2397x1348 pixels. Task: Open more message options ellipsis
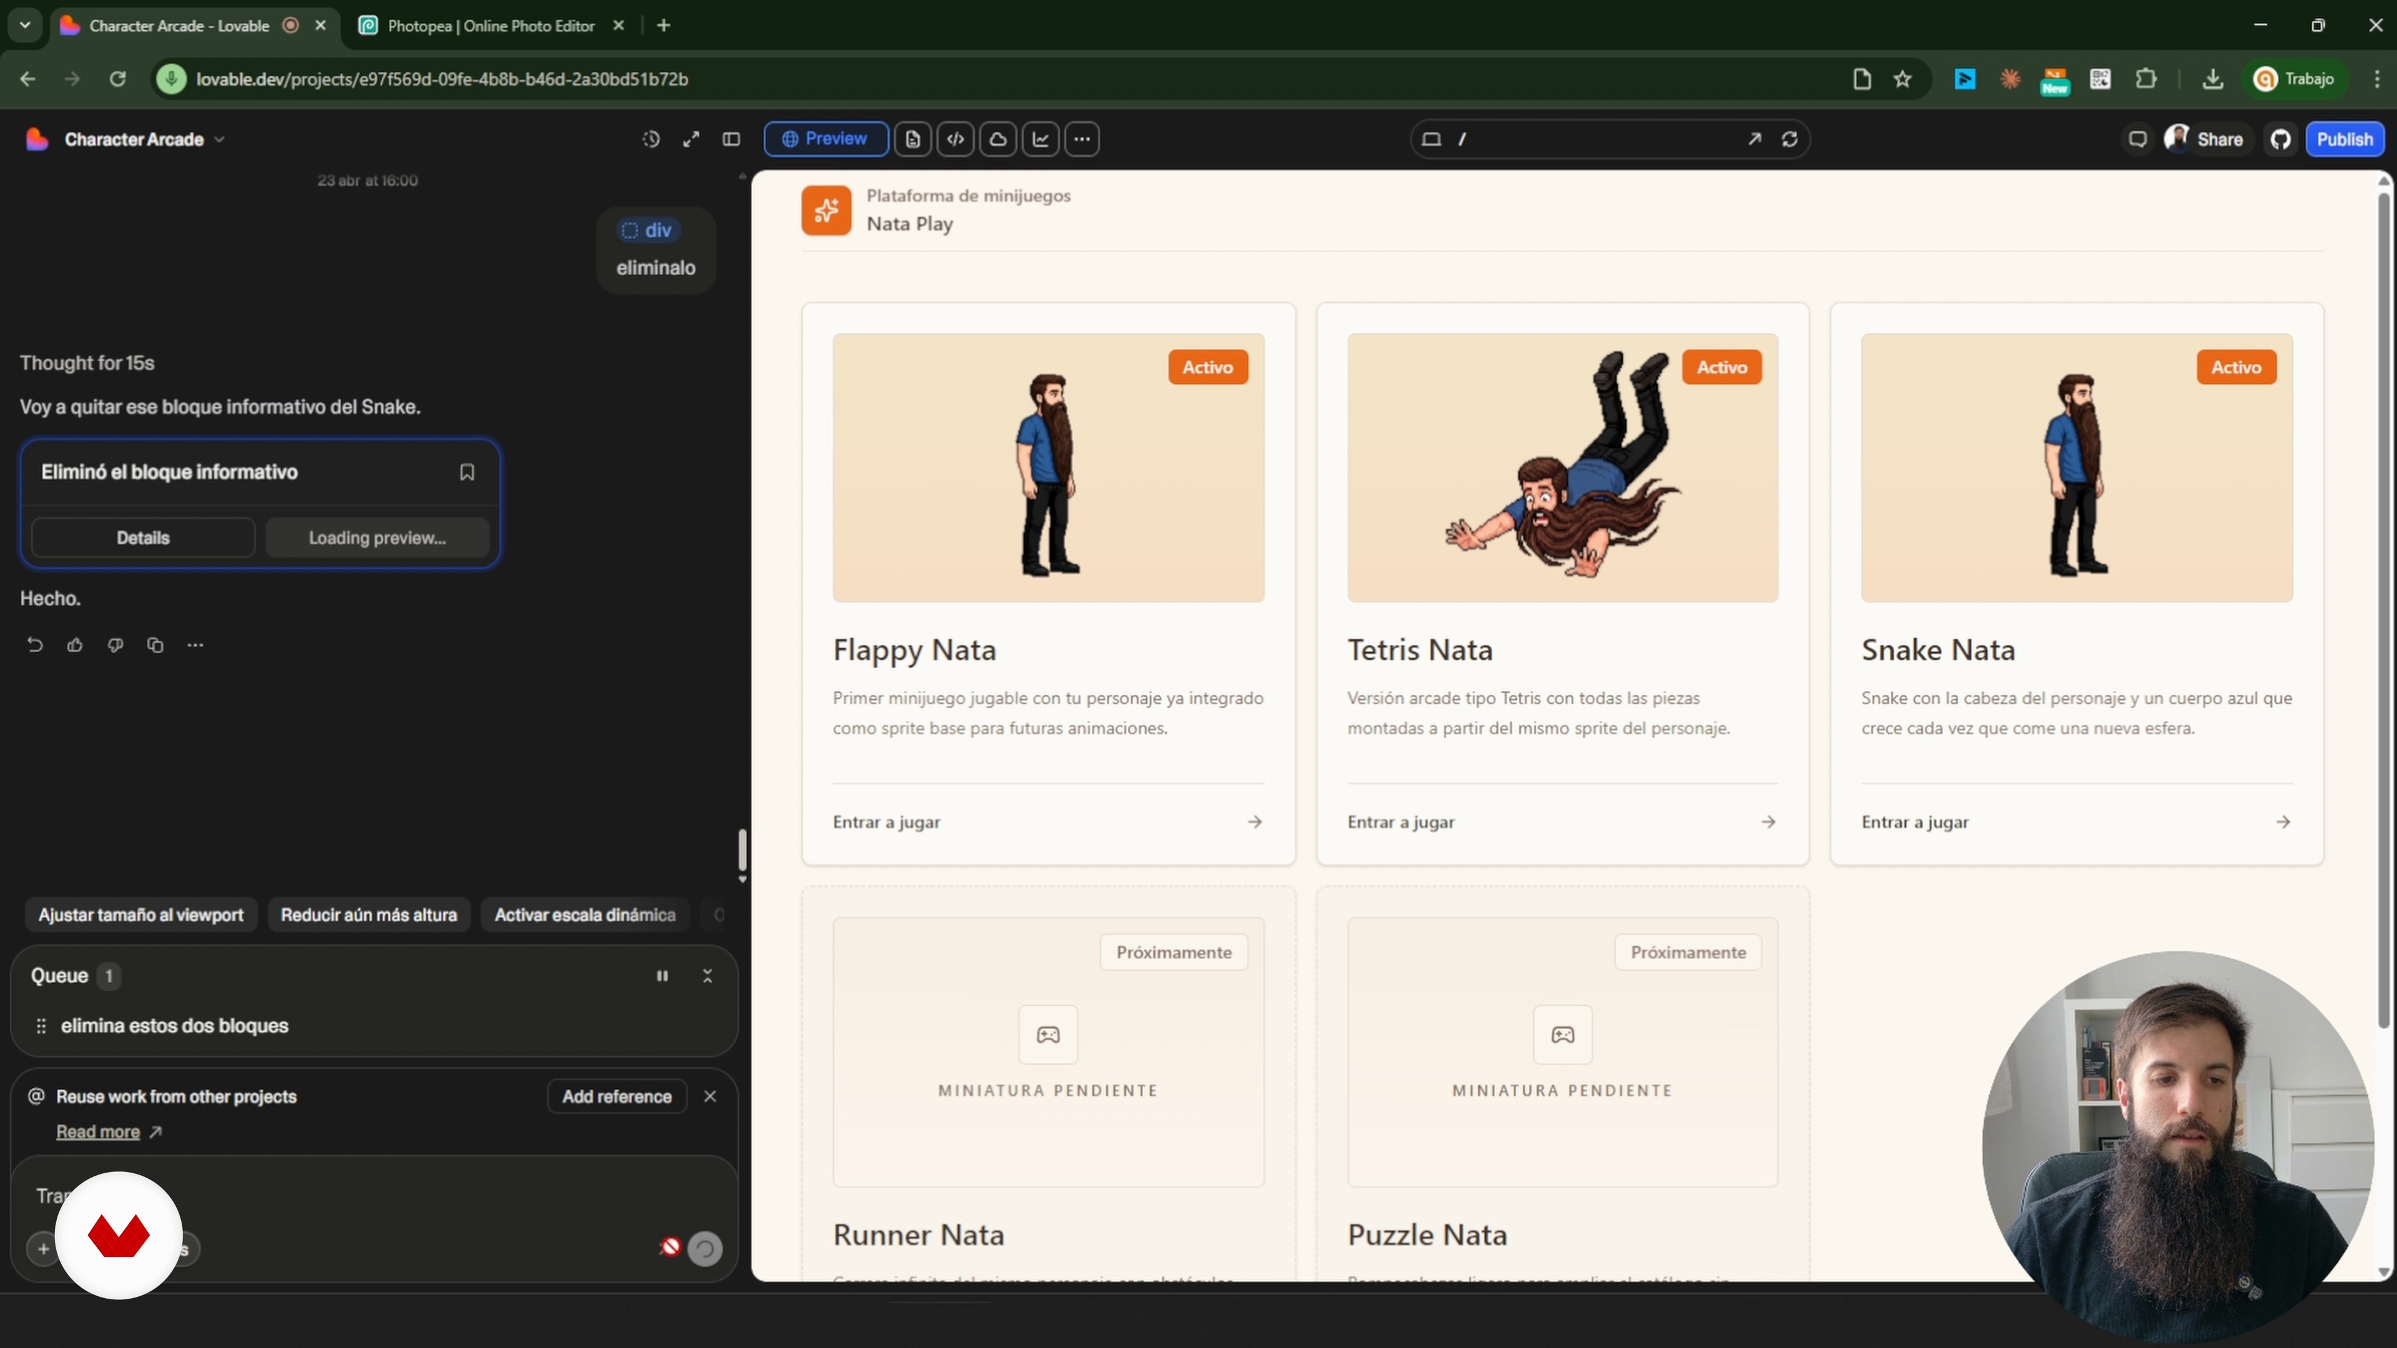click(x=195, y=645)
